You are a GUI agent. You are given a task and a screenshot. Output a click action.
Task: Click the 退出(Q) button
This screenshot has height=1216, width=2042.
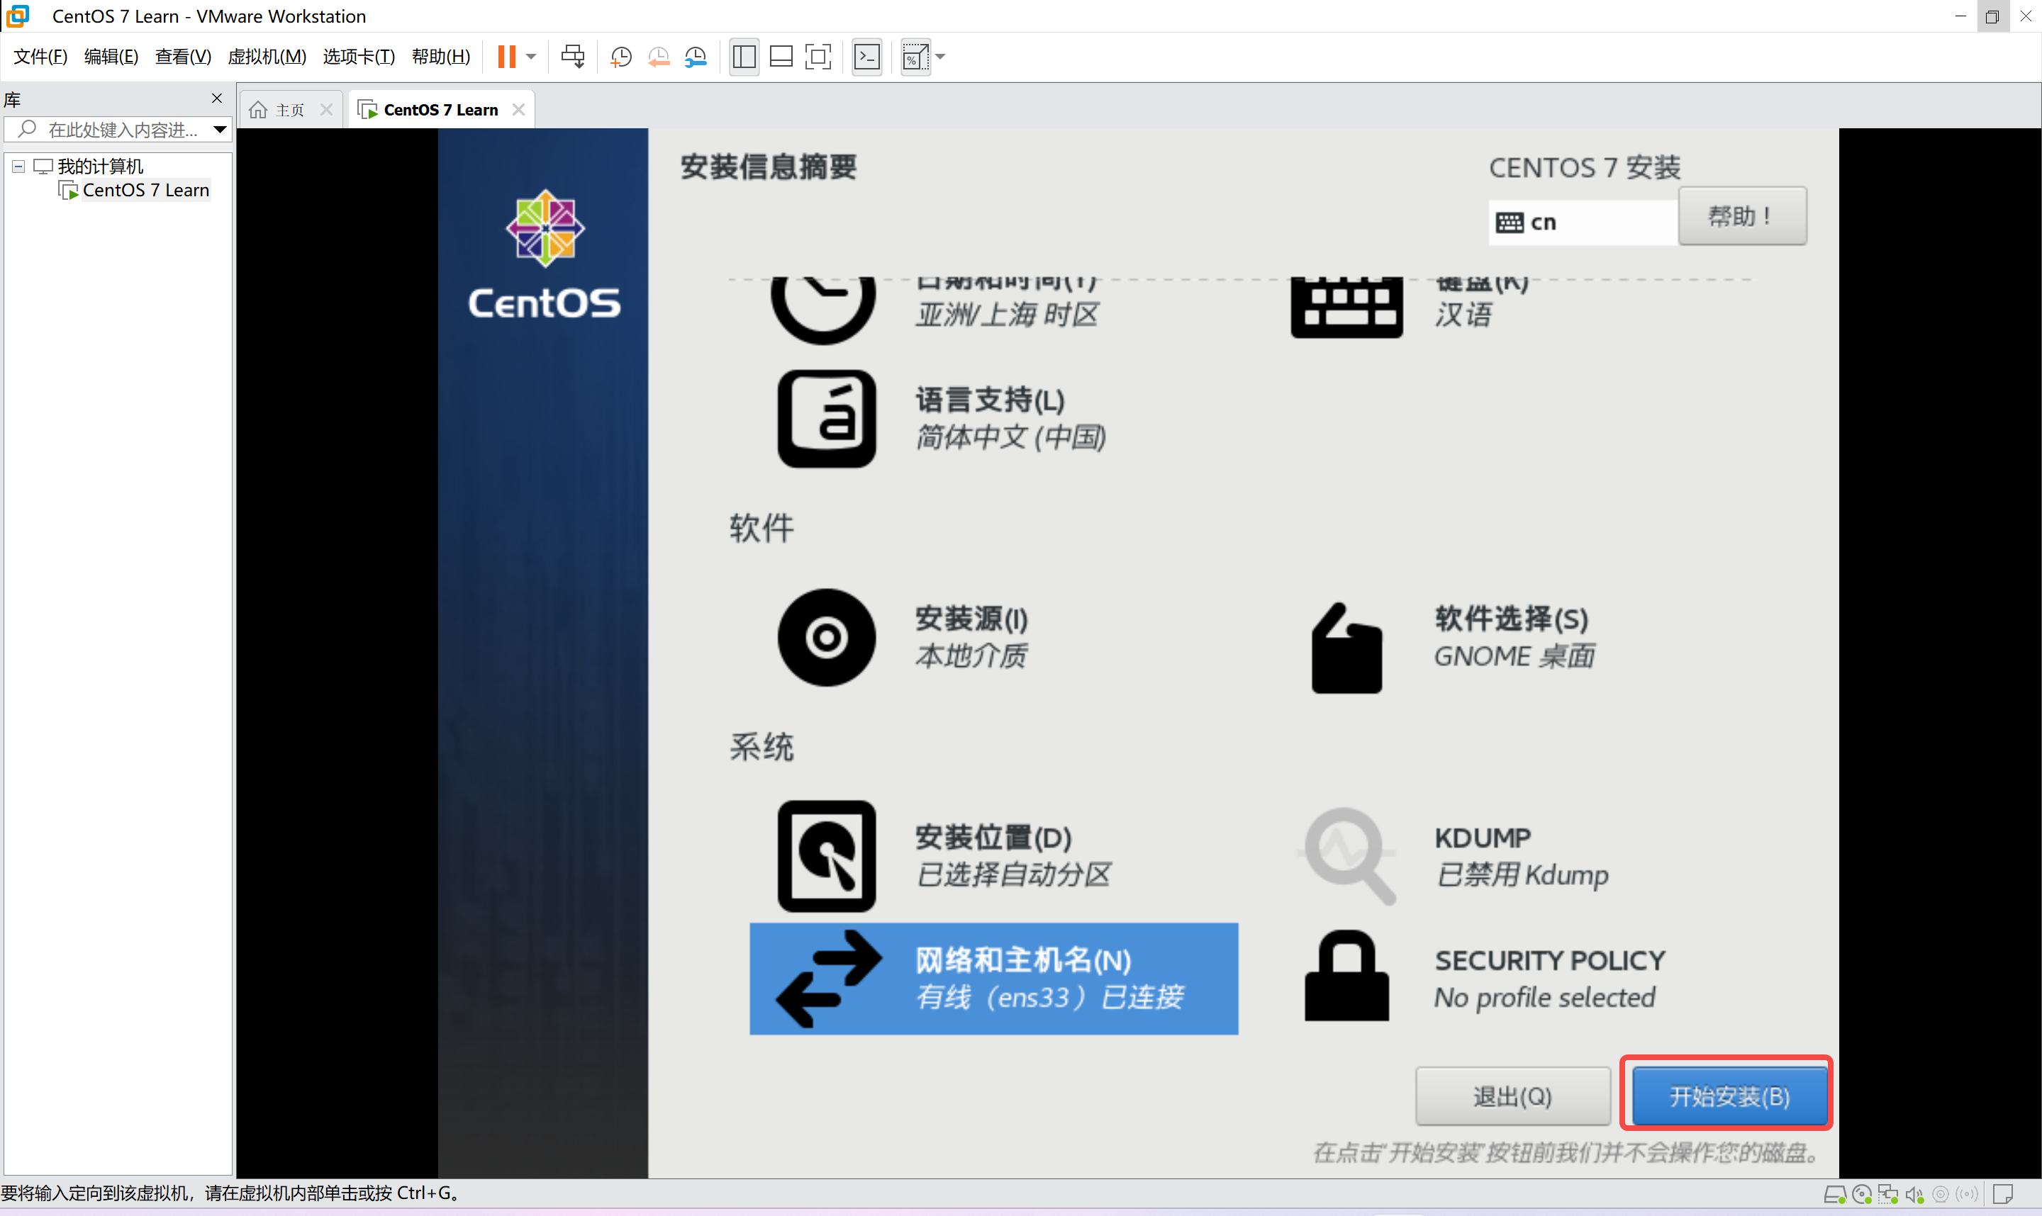[1512, 1096]
